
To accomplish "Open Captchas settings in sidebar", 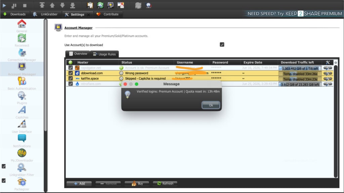I will [x=22, y=113].
